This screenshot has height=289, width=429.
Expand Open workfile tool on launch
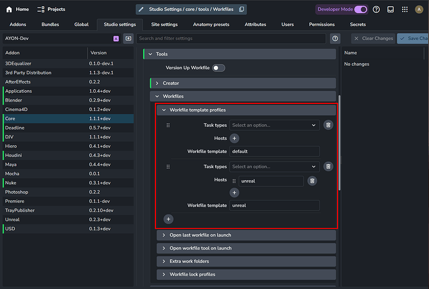click(246, 248)
